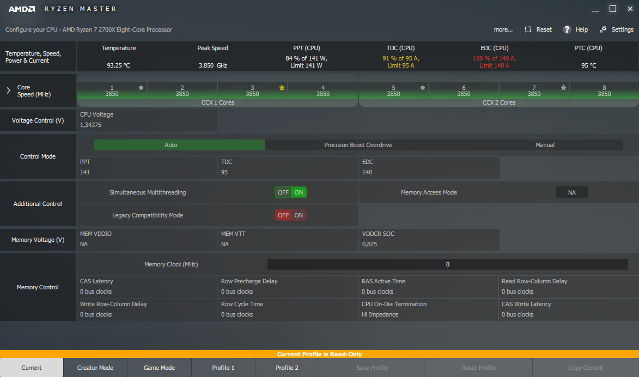Click the PPT value 141 field
Screen dimensions: 639x377
(x=147, y=167)
